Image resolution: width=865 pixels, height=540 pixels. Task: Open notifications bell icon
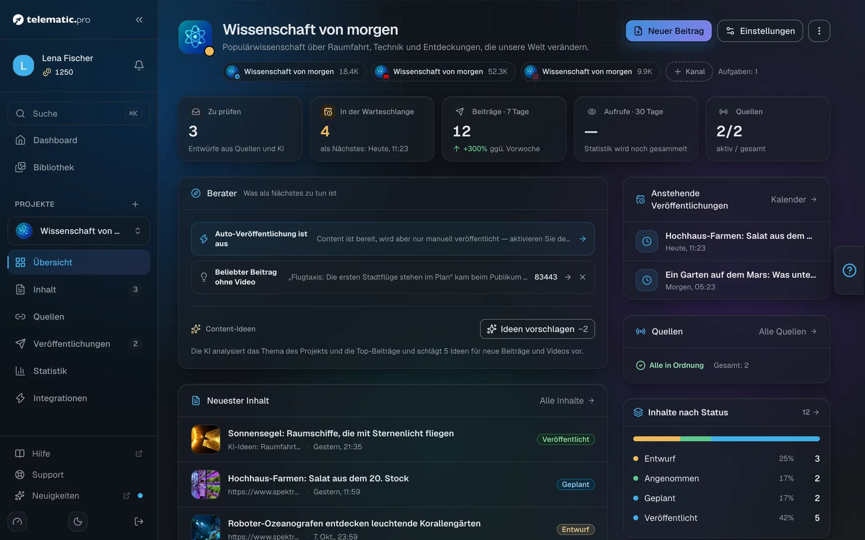point(139,65)
